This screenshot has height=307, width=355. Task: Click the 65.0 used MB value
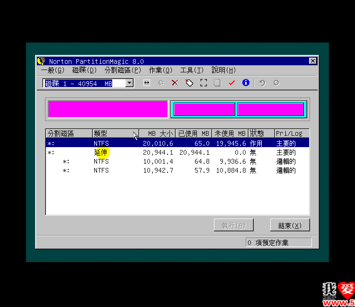coord(202,143)
